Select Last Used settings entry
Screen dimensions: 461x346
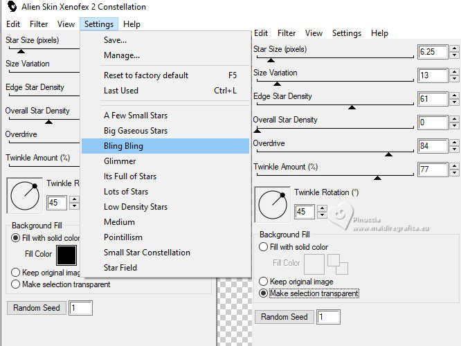(165, 91)
